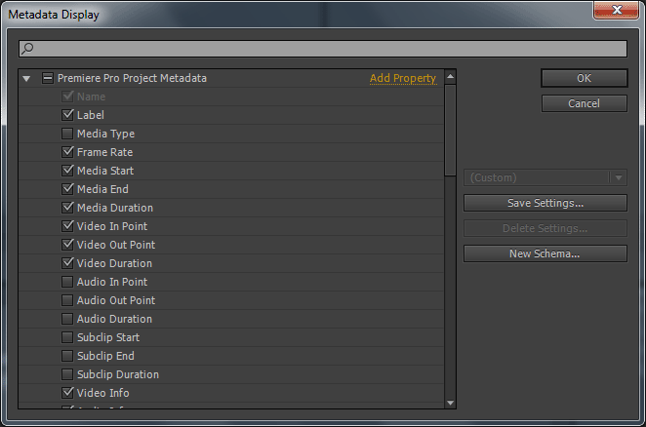Click the scrollbar down arrow
The width and height of the screenshot is (646, 427).
(450, 403)
